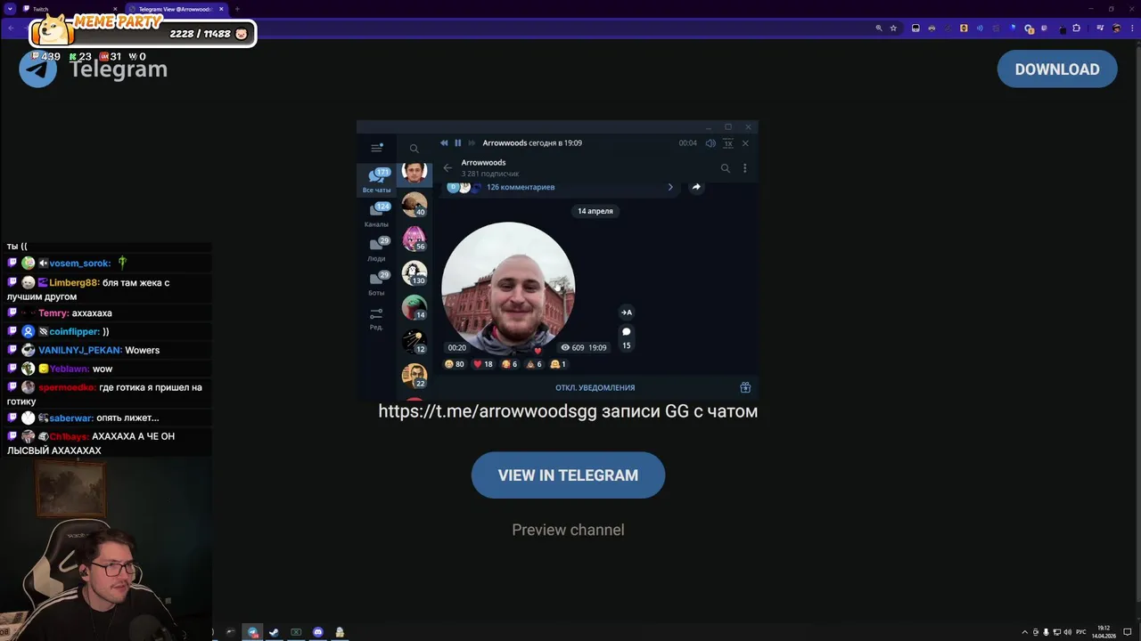The height and width of the screenshot is (641, 1141).
Task: Click the Arrowwoods channel title
Action: click(483, 163)
